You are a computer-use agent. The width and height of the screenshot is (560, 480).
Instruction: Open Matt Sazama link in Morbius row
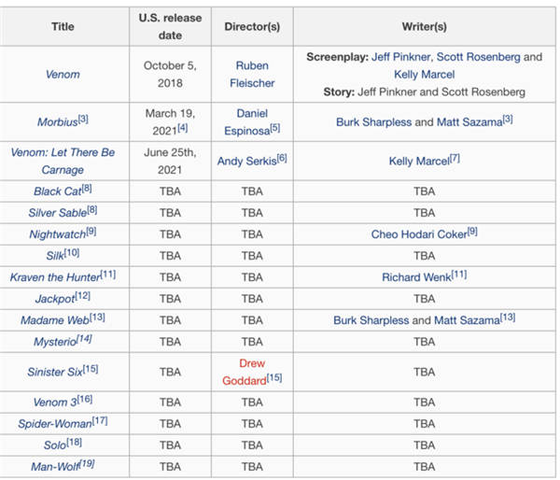point(469,122)
